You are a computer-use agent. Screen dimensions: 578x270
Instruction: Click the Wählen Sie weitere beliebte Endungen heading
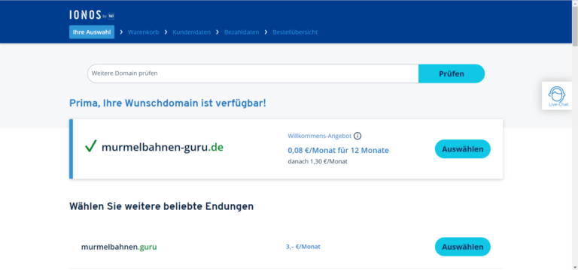point(162,206)
